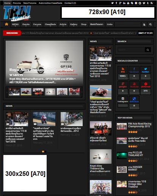Screen dimensions: 157x196
Task: Open Google Plus icon in top bar
Action: pos(120,3)
